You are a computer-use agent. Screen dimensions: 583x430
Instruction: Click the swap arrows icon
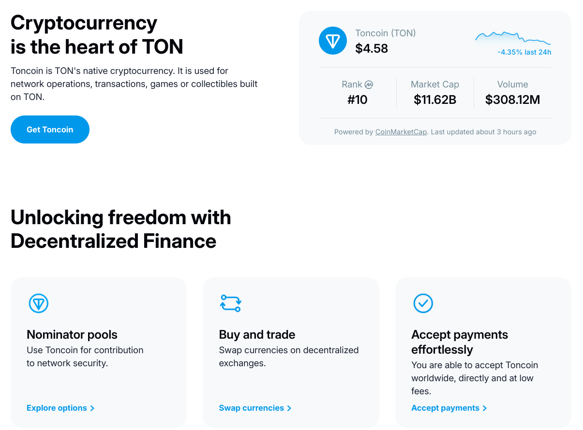230,303
